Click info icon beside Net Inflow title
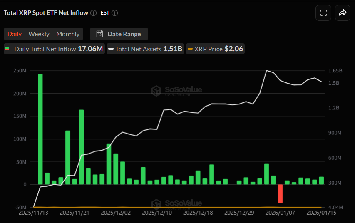 [94, 13]
